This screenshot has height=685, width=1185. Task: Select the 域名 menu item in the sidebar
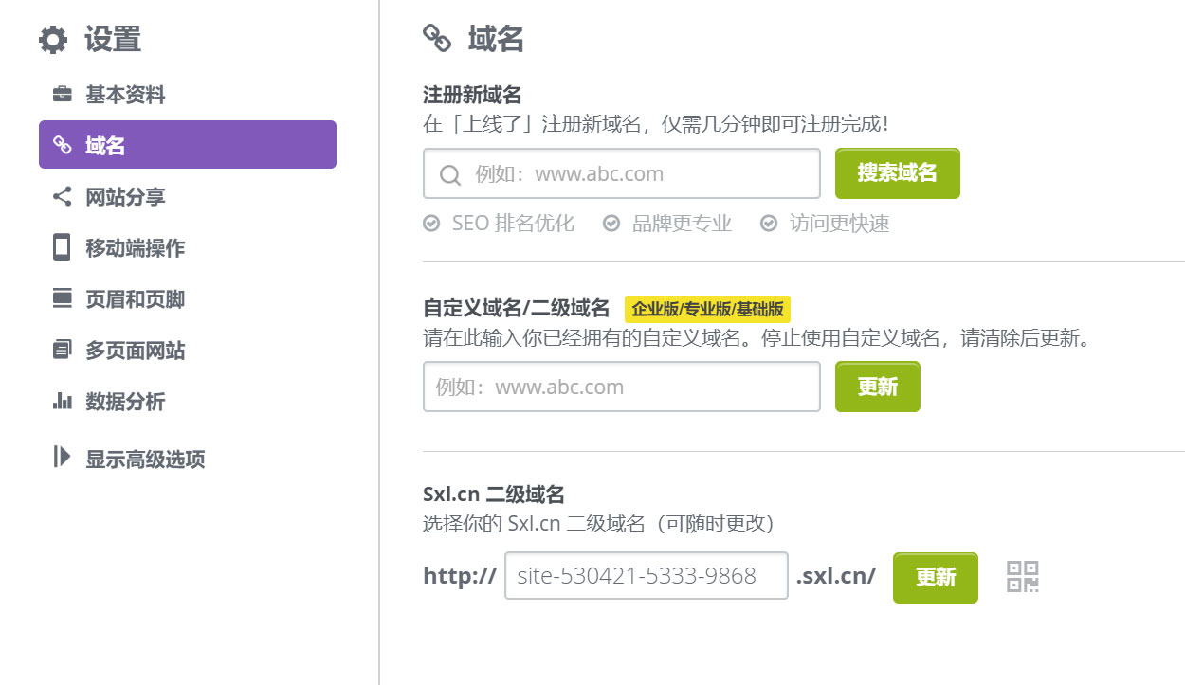pos(188,145)
